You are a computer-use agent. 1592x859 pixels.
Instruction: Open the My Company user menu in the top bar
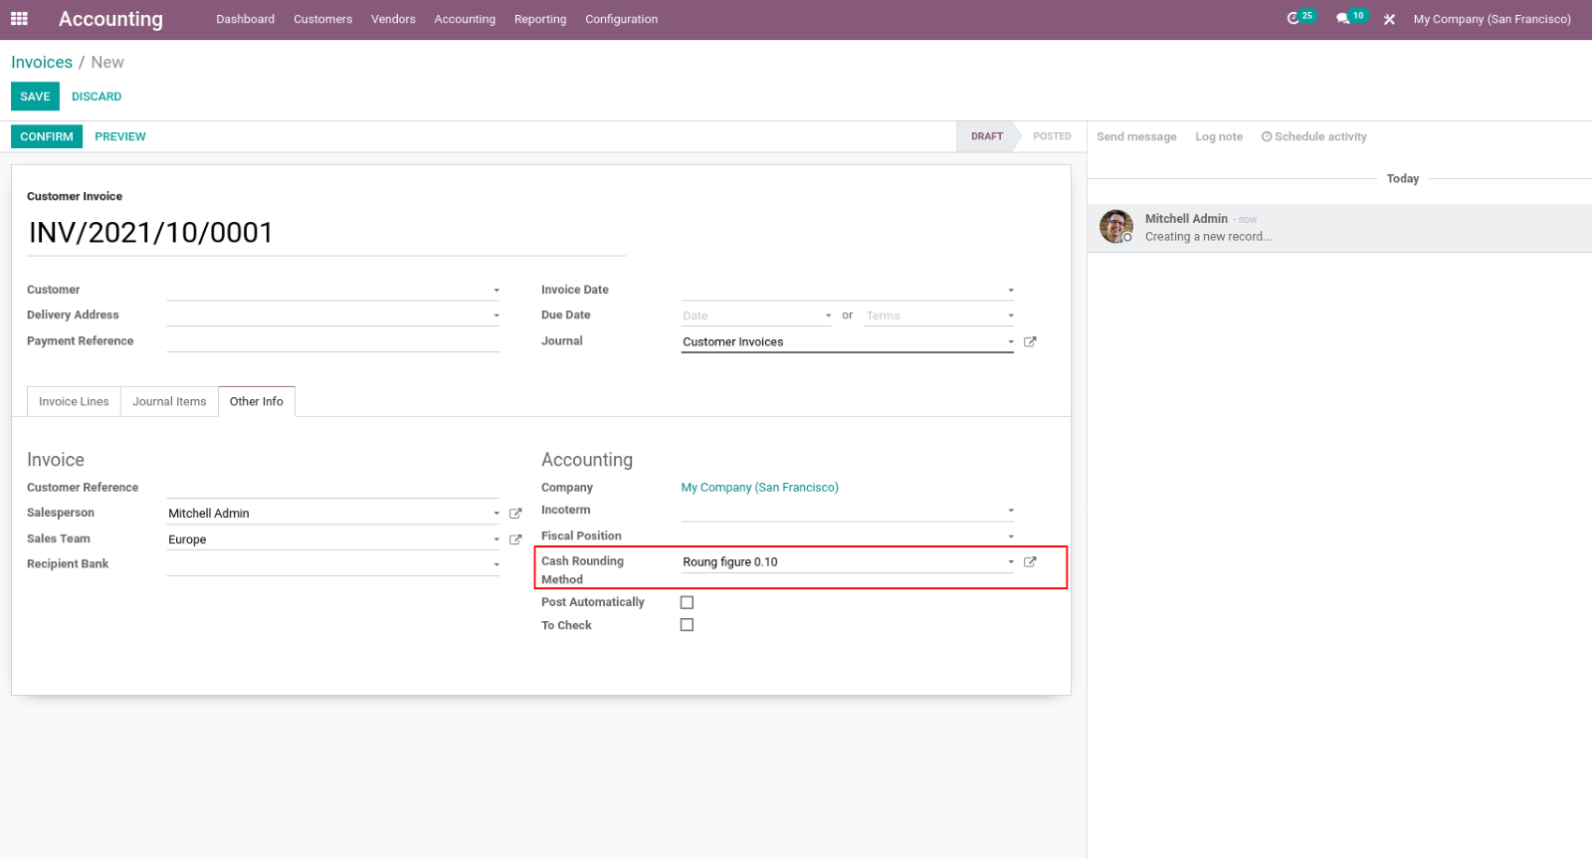1492,19
